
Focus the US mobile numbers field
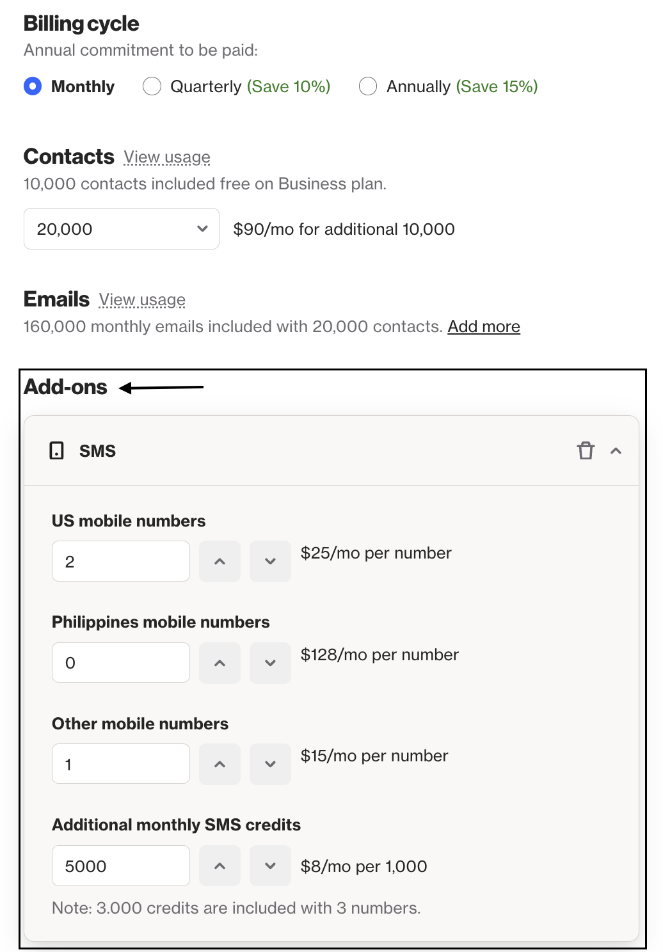121,562
